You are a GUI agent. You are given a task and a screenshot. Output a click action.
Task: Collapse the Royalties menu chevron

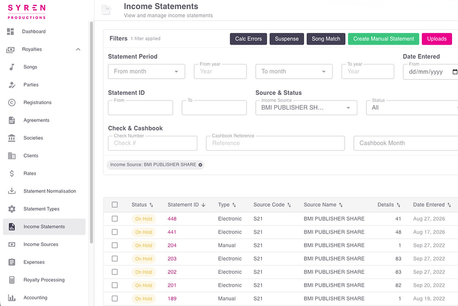(78, 50)
